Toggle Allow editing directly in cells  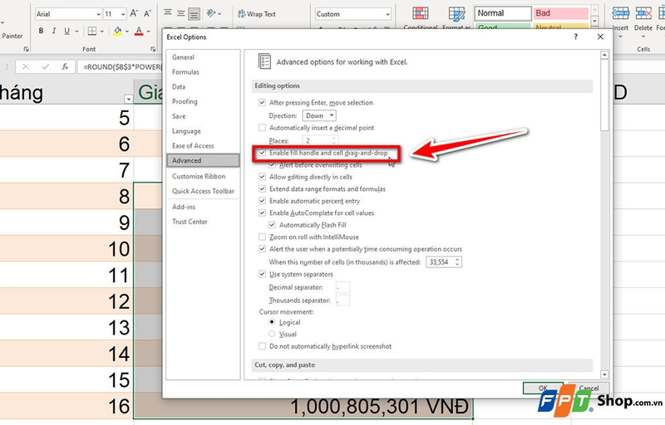click(262, 177)
